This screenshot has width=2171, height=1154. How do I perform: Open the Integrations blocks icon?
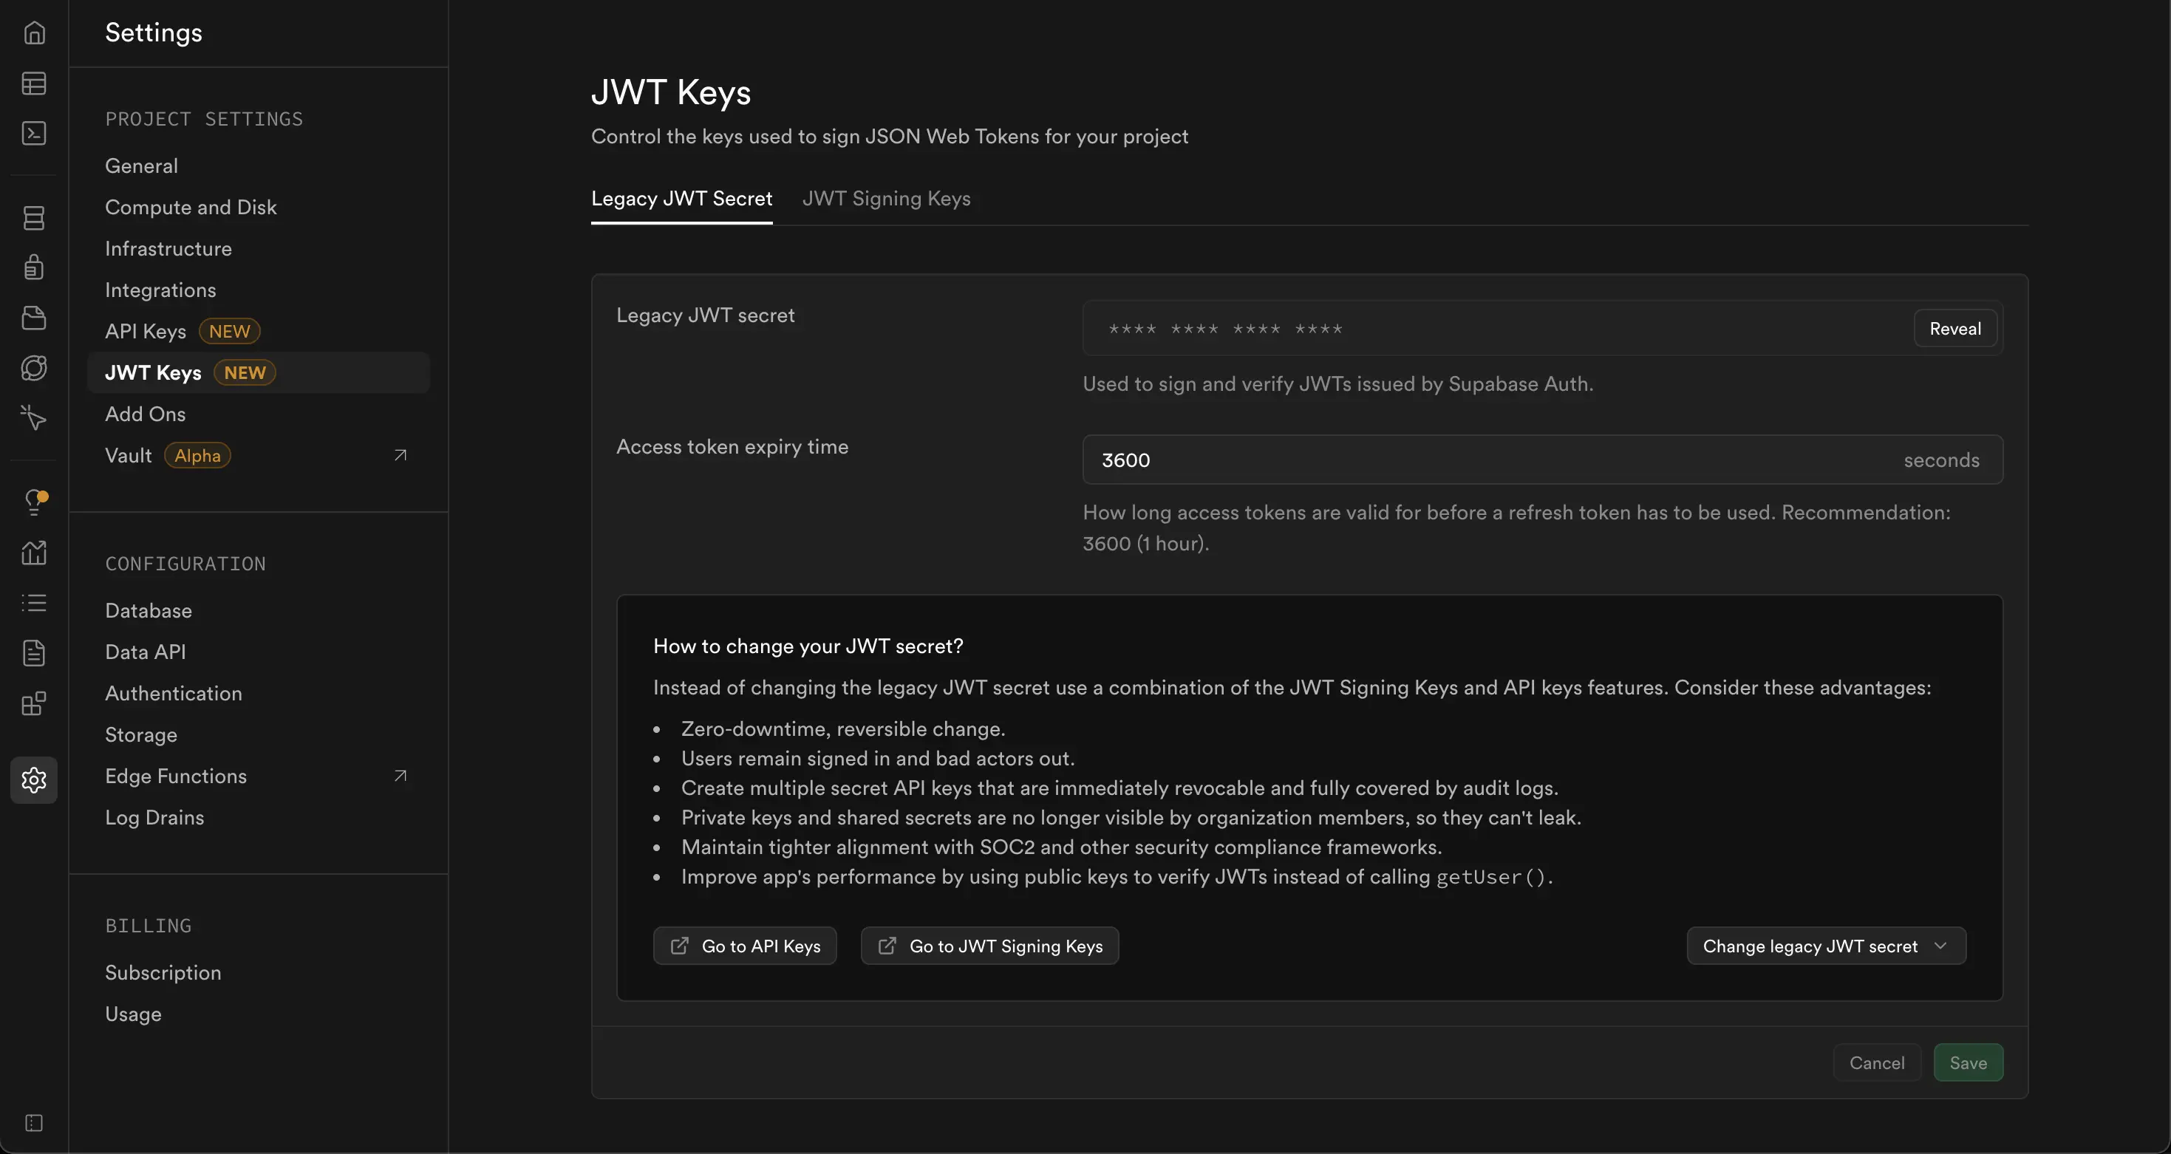(34, 703)
